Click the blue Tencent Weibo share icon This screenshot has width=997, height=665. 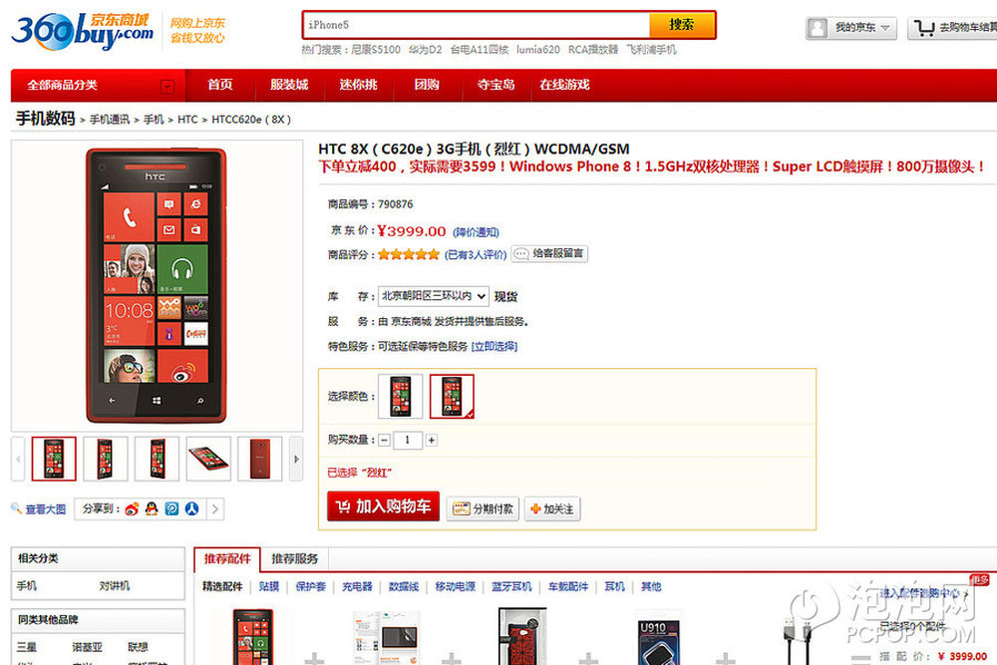tap(171, 508)
